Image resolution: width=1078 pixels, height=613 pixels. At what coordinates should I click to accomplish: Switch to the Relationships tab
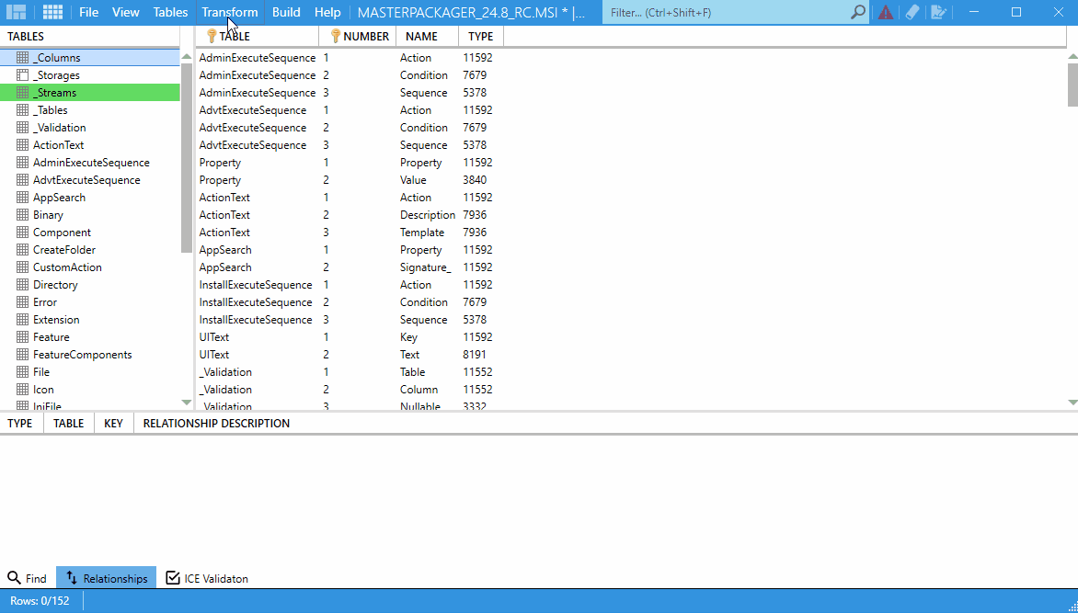(x=106, y=578)
